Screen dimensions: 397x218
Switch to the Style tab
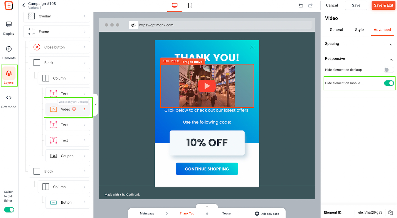[359, 30]
